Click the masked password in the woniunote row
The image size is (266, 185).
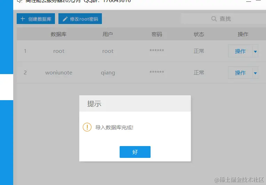156,72
